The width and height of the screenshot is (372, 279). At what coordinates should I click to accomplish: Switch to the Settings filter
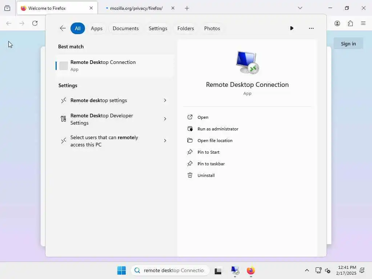[158, 28]
